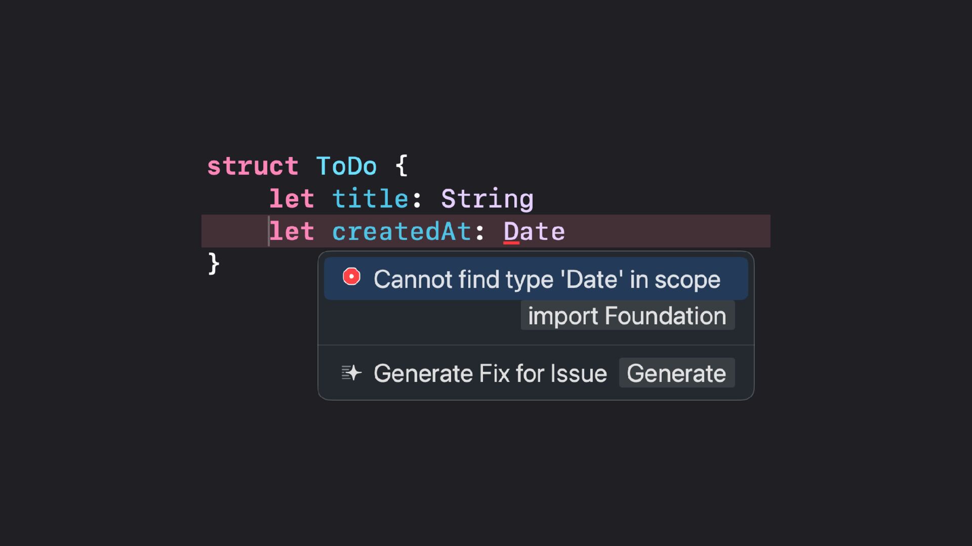Click the let keyword before title
The height and width of the screenshot is (546, 972).
[x=292, y=199]
